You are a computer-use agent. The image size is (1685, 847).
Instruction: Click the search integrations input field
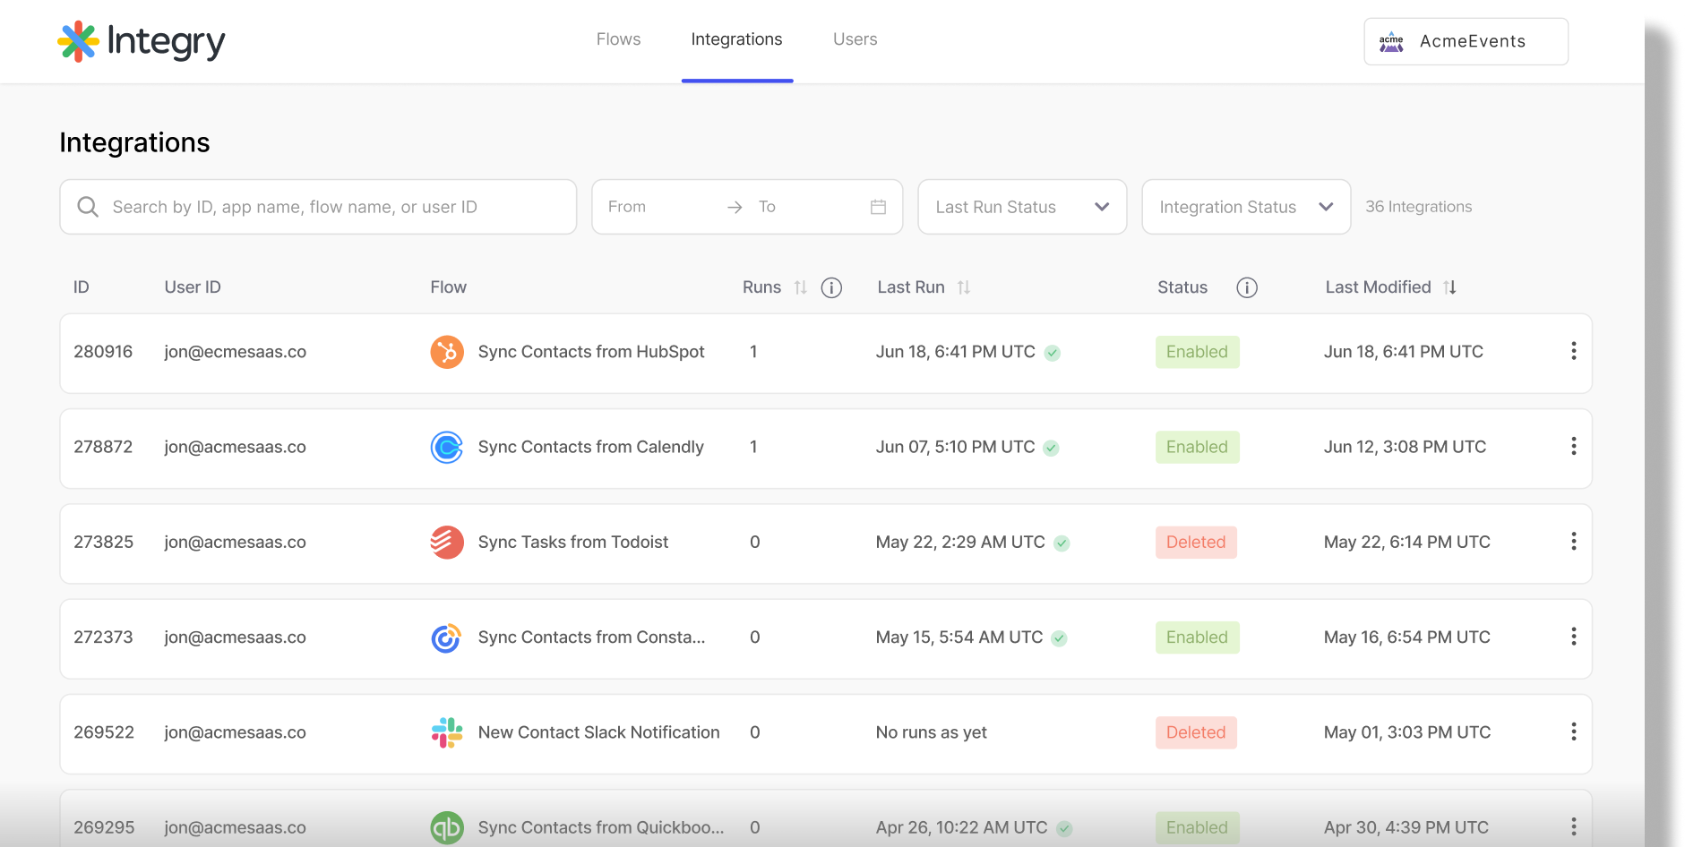[x=318, y=207]
